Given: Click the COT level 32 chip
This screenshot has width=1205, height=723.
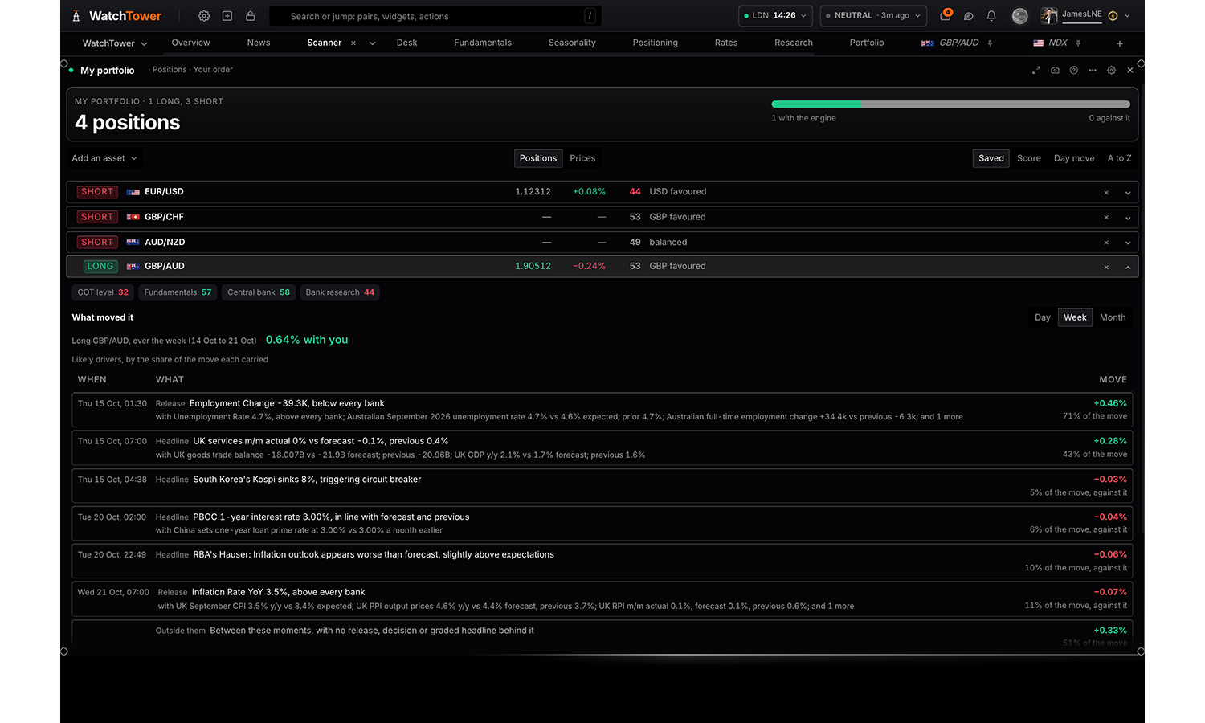Looking at the screenshot, I should pyautogui.click(x=103, y=292).
